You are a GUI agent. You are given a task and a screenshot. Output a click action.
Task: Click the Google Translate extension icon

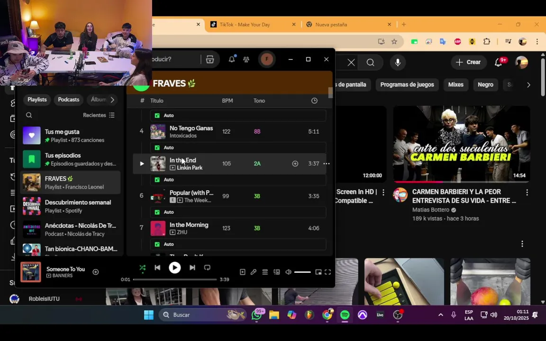click(443, 41)
